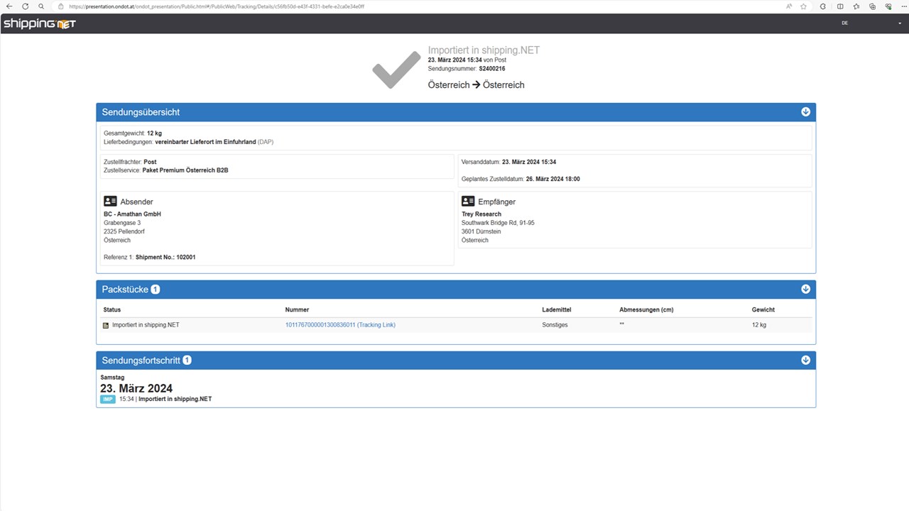Click the Abmessungen (cm) column header

click(x=646, y=309)
